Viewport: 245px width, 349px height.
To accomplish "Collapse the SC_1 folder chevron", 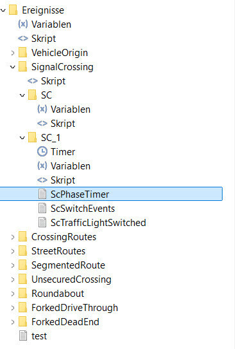I will tap(22, 138).
